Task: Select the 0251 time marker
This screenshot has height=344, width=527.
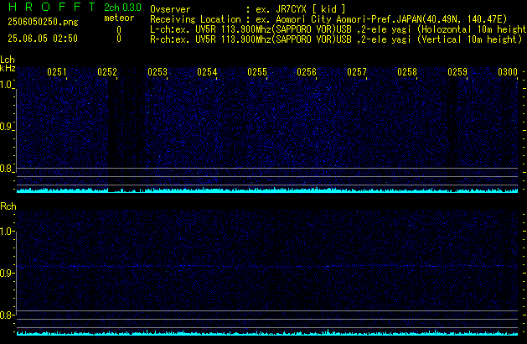Action: (x=57, y=72)
